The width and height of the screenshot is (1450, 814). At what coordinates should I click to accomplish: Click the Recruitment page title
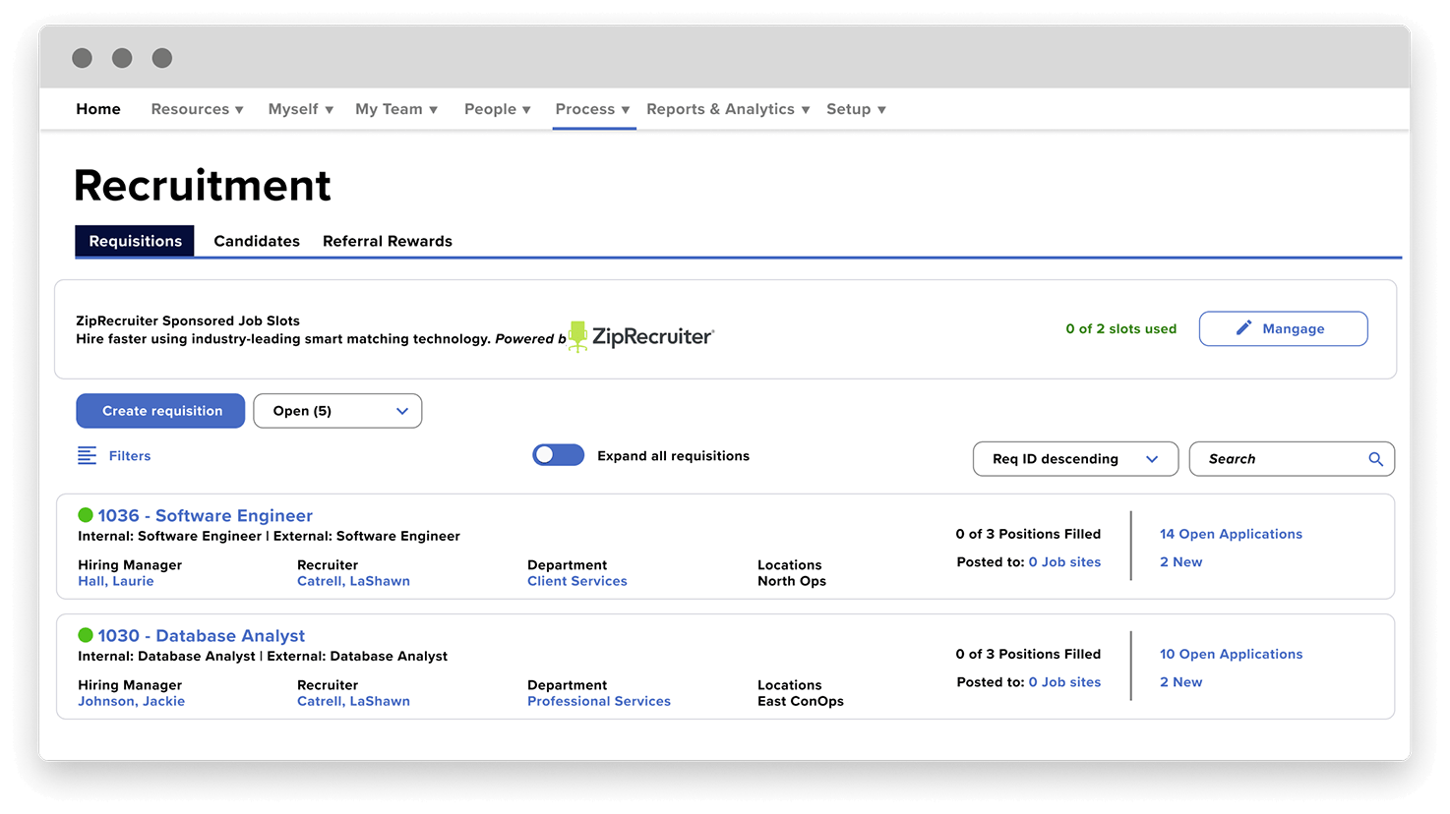click(x=203, y=185)
